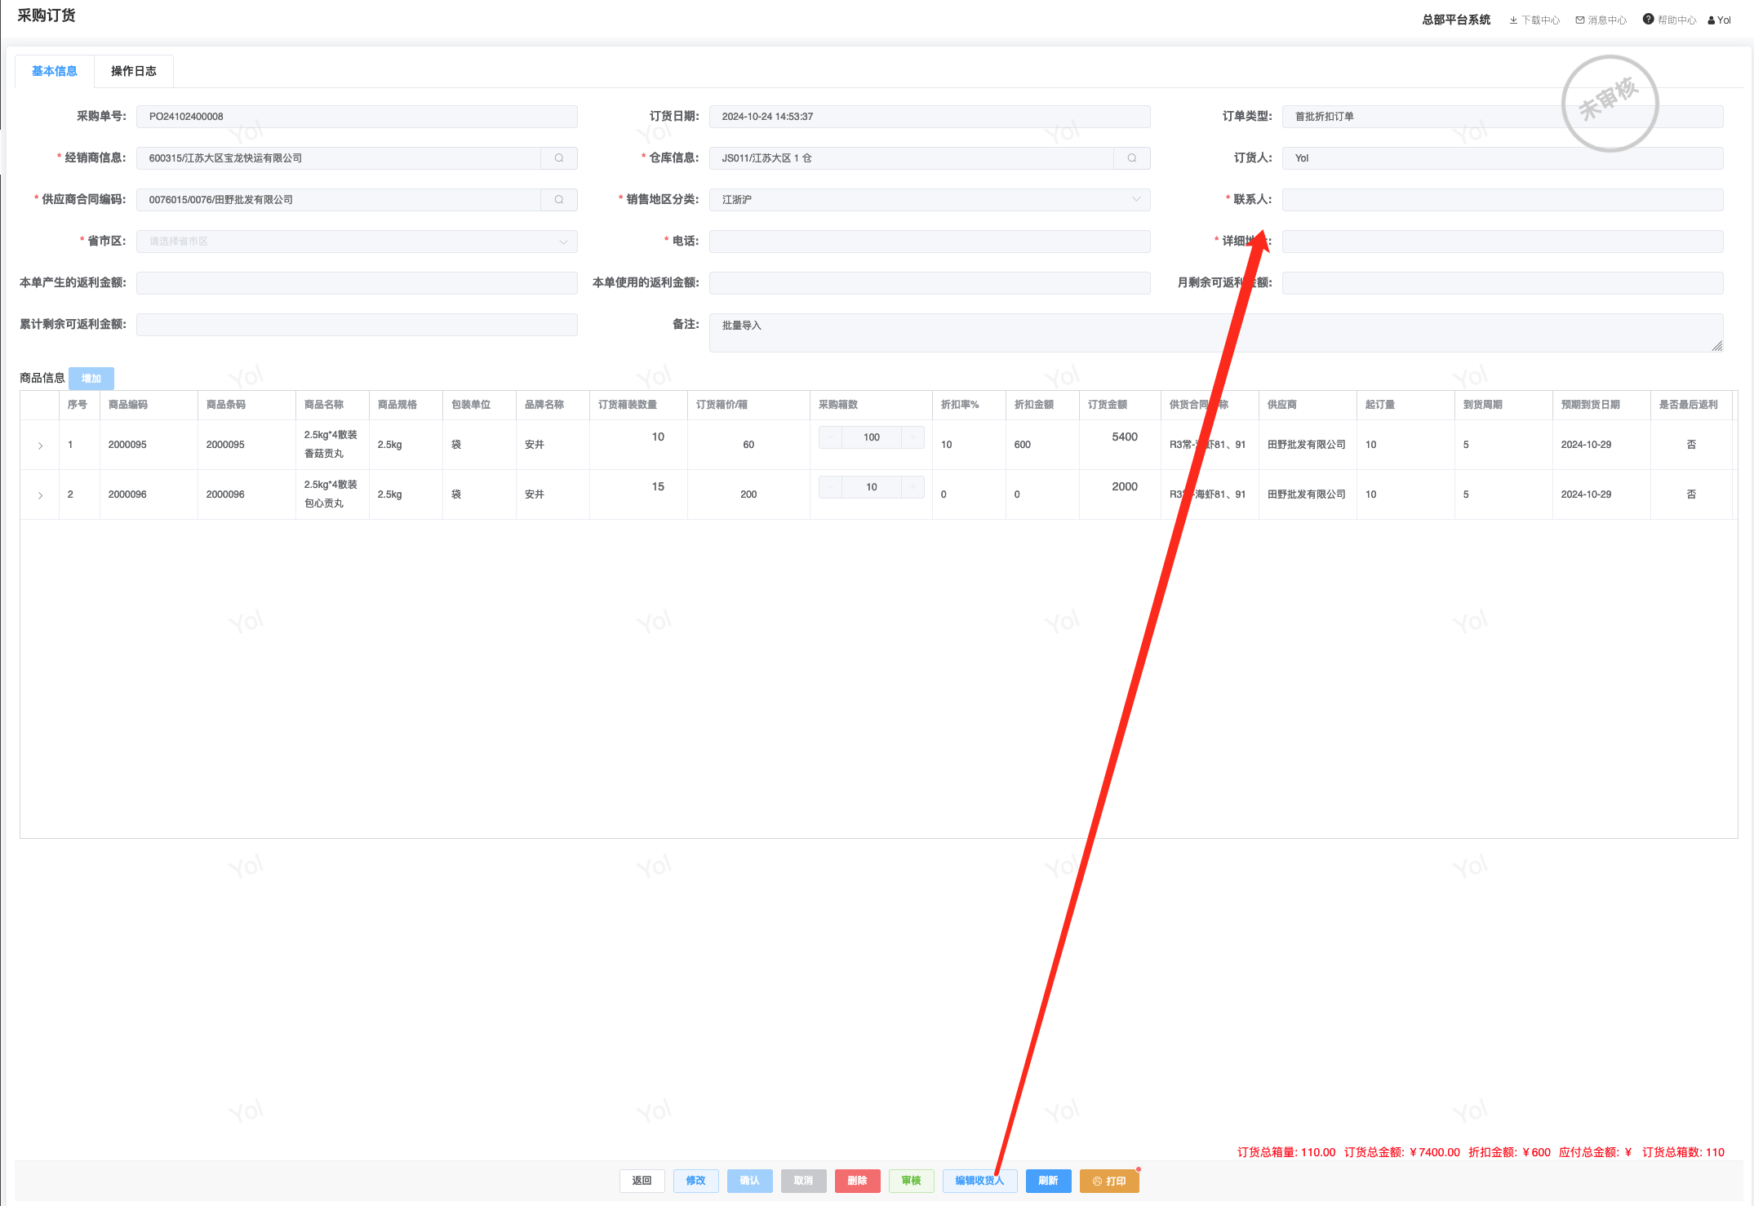Open 消息中心 envelope icon
Viewport: 1754px width, 1206px height.
pyautogui.click(x=1580, y=20)
